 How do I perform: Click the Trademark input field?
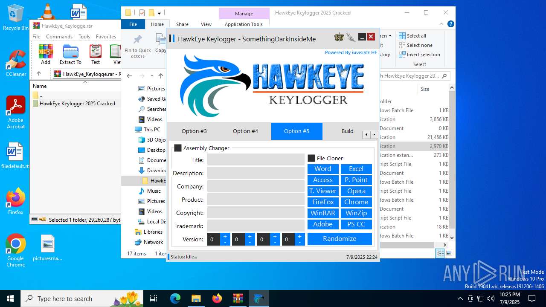256,226
